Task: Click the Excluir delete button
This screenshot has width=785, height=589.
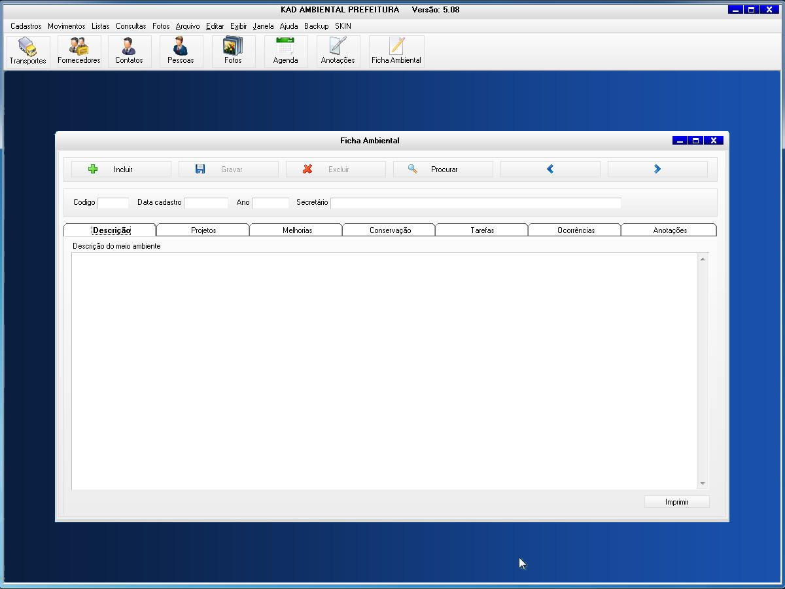Action: tap(336, 170)
